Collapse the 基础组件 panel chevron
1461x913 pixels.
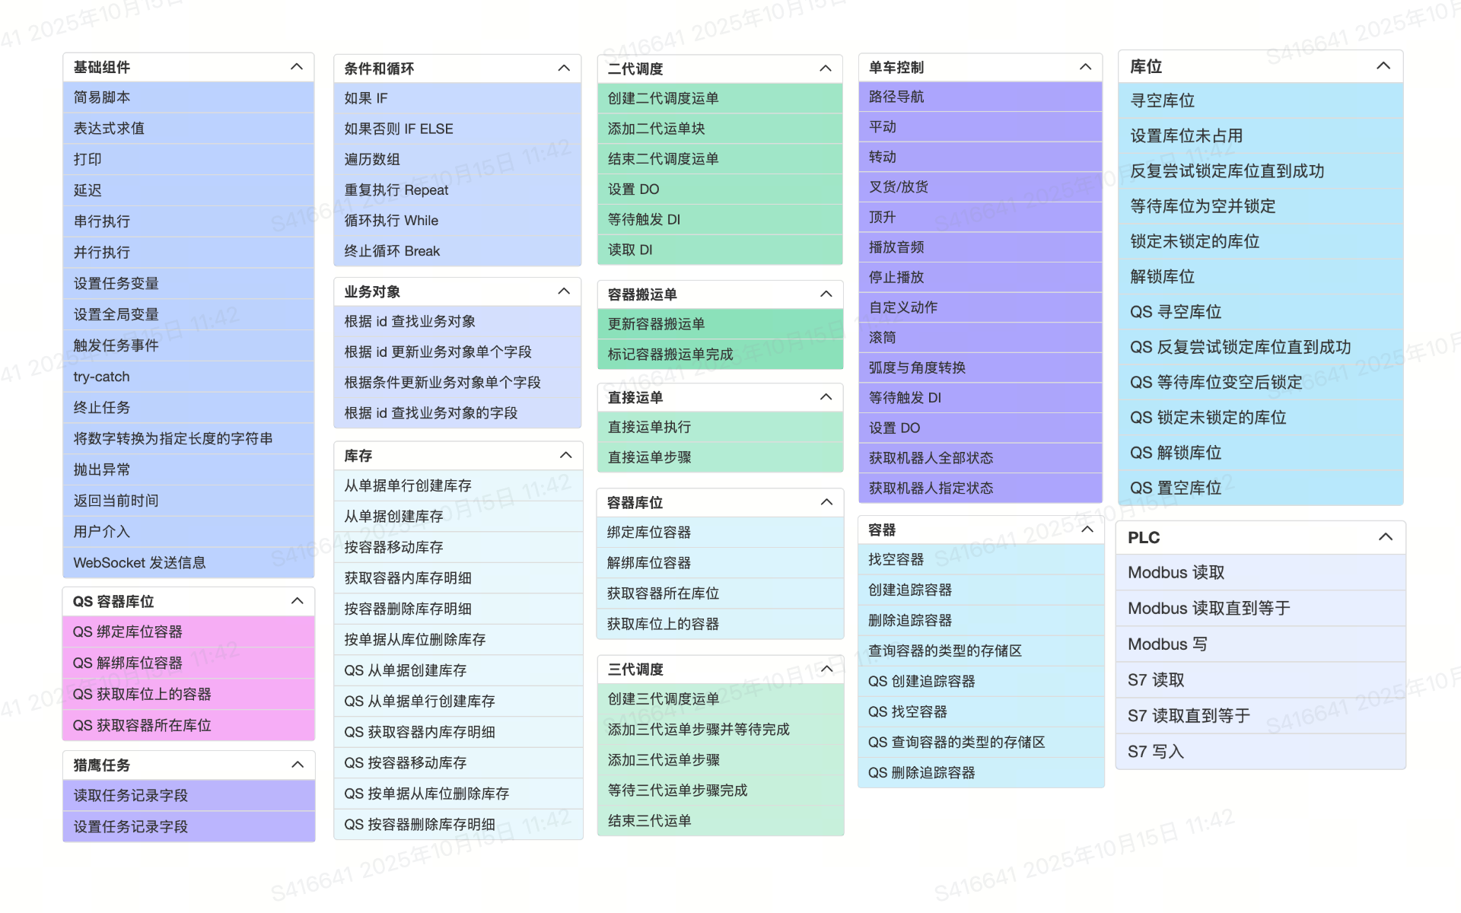(x=297, y=67)
